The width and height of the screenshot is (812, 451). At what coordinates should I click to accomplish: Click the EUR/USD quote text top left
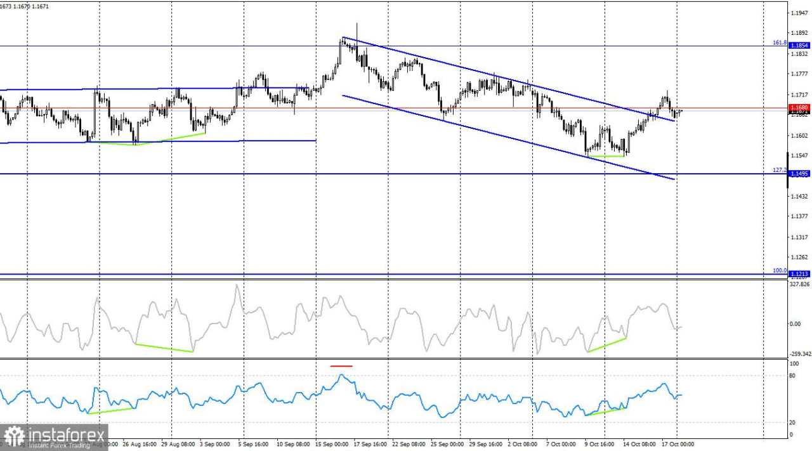[25, 5]
